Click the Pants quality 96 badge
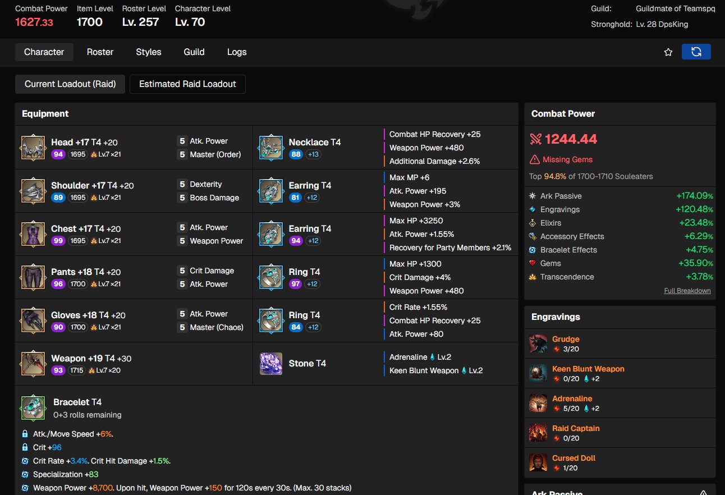The image size is (725, 495). point(58,284)
